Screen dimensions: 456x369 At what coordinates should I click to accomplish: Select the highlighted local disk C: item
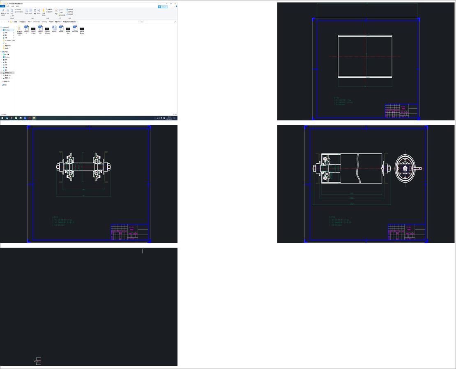[x=7, y=73]
